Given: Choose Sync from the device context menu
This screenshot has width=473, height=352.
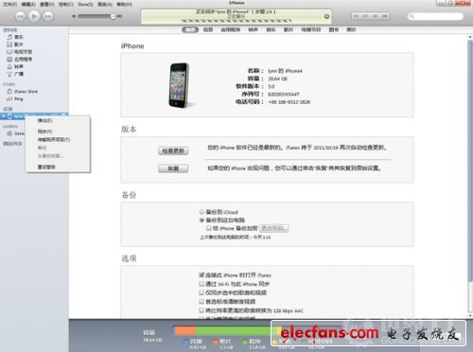Looking at the screenshot, I should tap(45, 132).
